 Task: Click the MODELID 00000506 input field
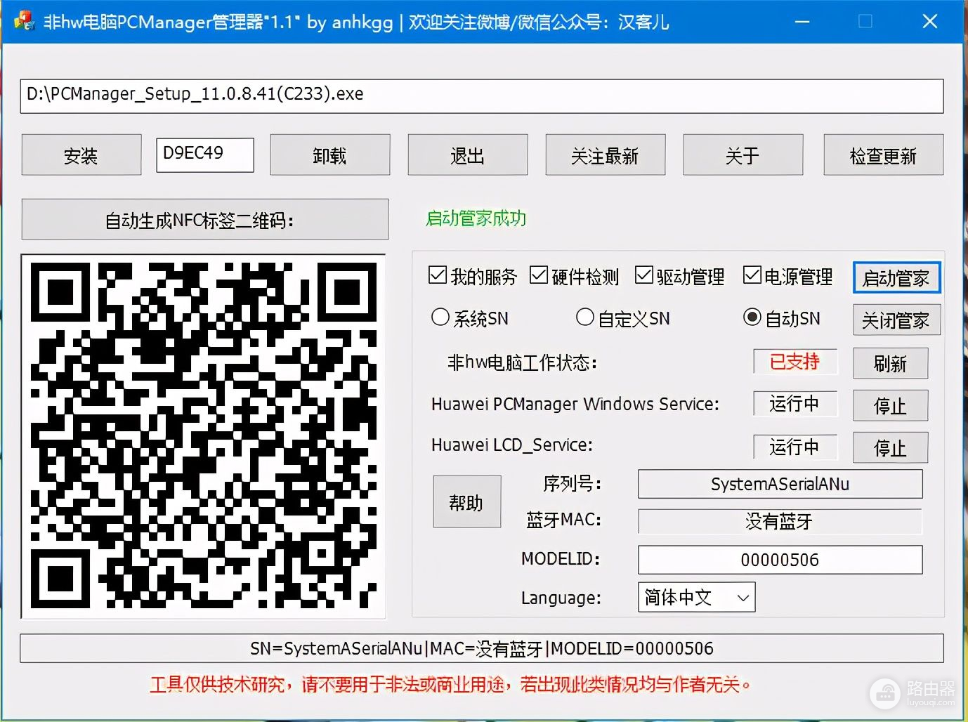point(780,560)
